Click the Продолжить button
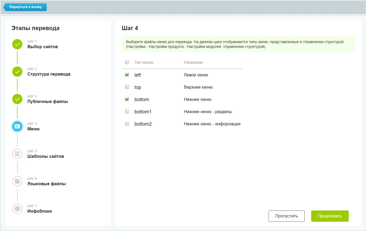This screenshot has width=366, height=231. [330, 216]
